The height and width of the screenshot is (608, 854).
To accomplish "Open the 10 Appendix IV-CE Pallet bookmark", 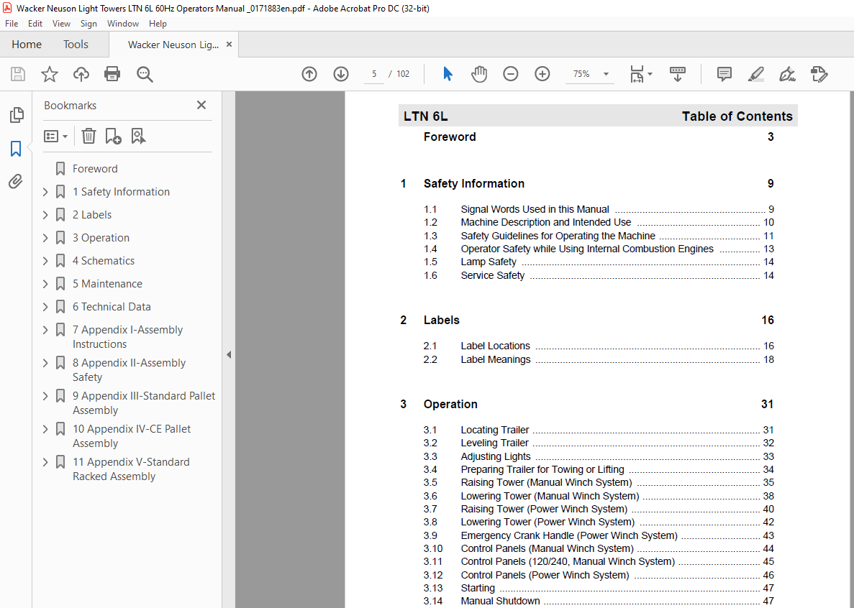I will [132, 436].
